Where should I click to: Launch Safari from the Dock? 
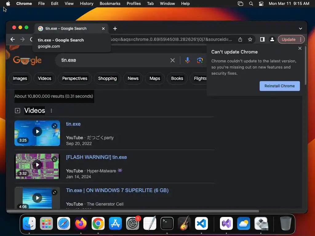(x=64, y=223)
